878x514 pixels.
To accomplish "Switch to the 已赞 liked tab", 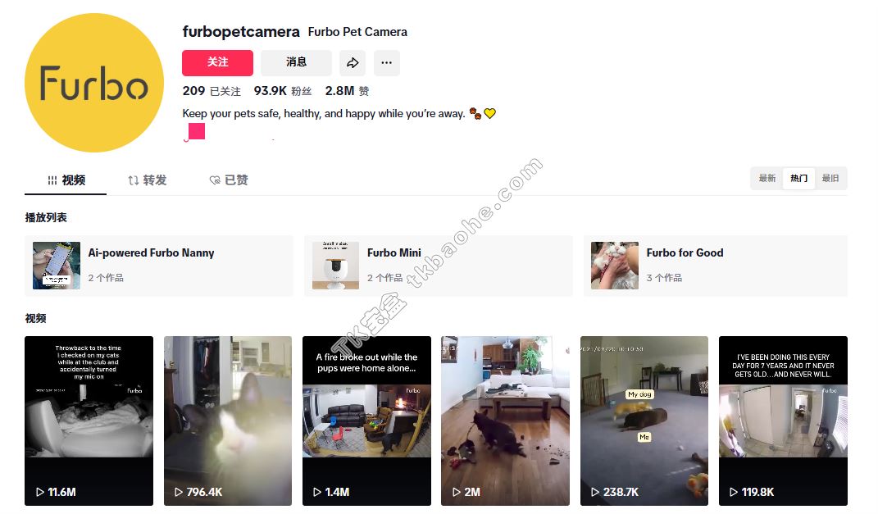I will 229,180.
